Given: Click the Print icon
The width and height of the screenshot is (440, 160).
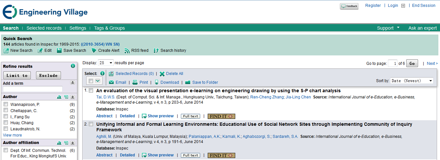Looking at the screenshot, I should [135, 82].
